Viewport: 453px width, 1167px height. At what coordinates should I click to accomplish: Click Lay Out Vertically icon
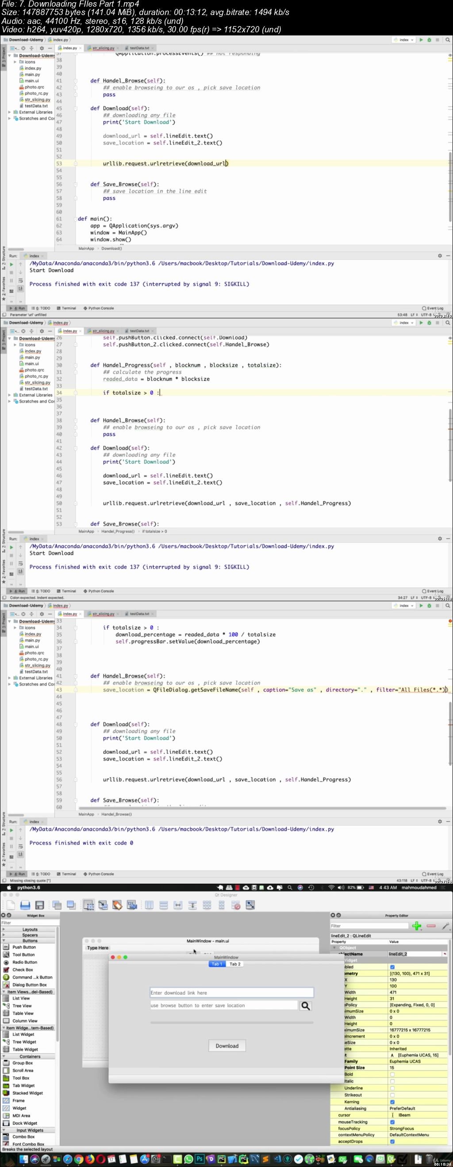(164, 905)
